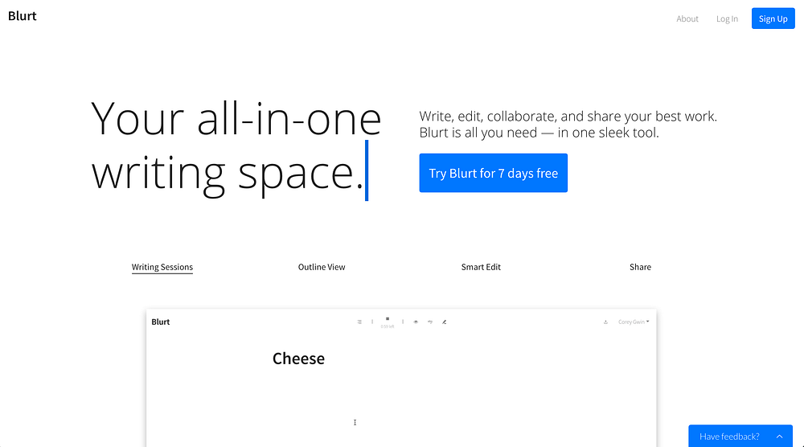Screen dimensions: 804x447
Task: Click the Cheese document title
Action: pyautogui.click(x=298, y=359)
